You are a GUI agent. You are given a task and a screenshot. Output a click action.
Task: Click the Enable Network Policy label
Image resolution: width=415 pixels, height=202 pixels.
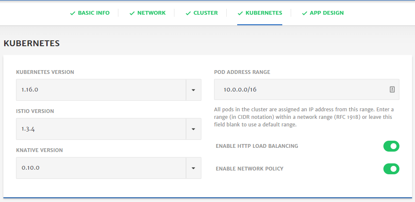[x=249, y=168]
